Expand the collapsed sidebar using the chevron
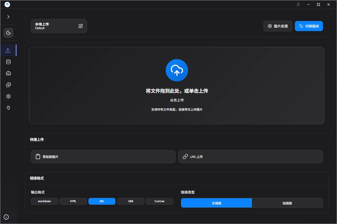 tap(8, 17)
